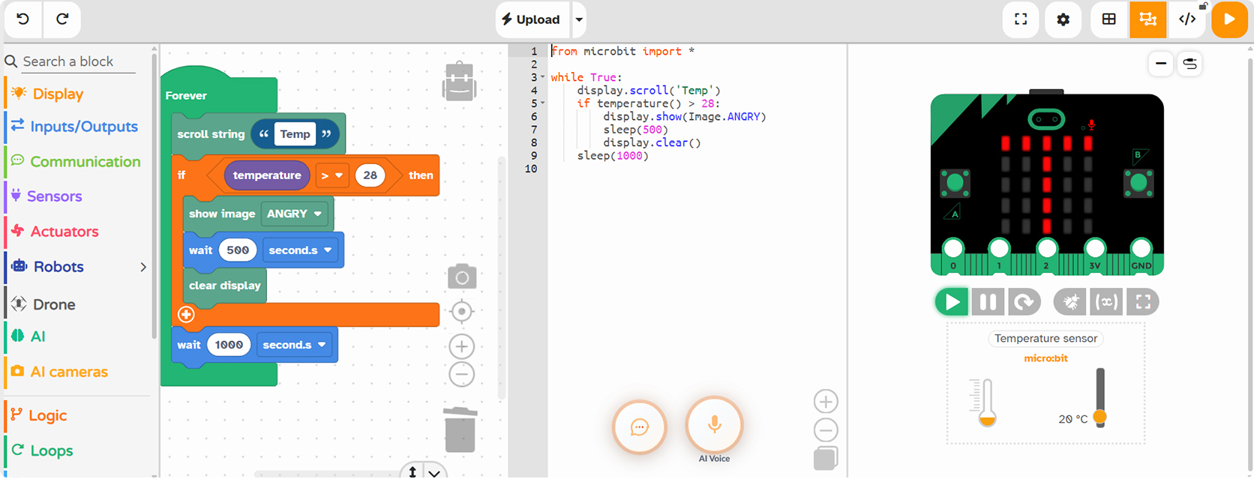
Task: Click pin 2 on the micro:bit
Action: click(x=1047, y=250)
